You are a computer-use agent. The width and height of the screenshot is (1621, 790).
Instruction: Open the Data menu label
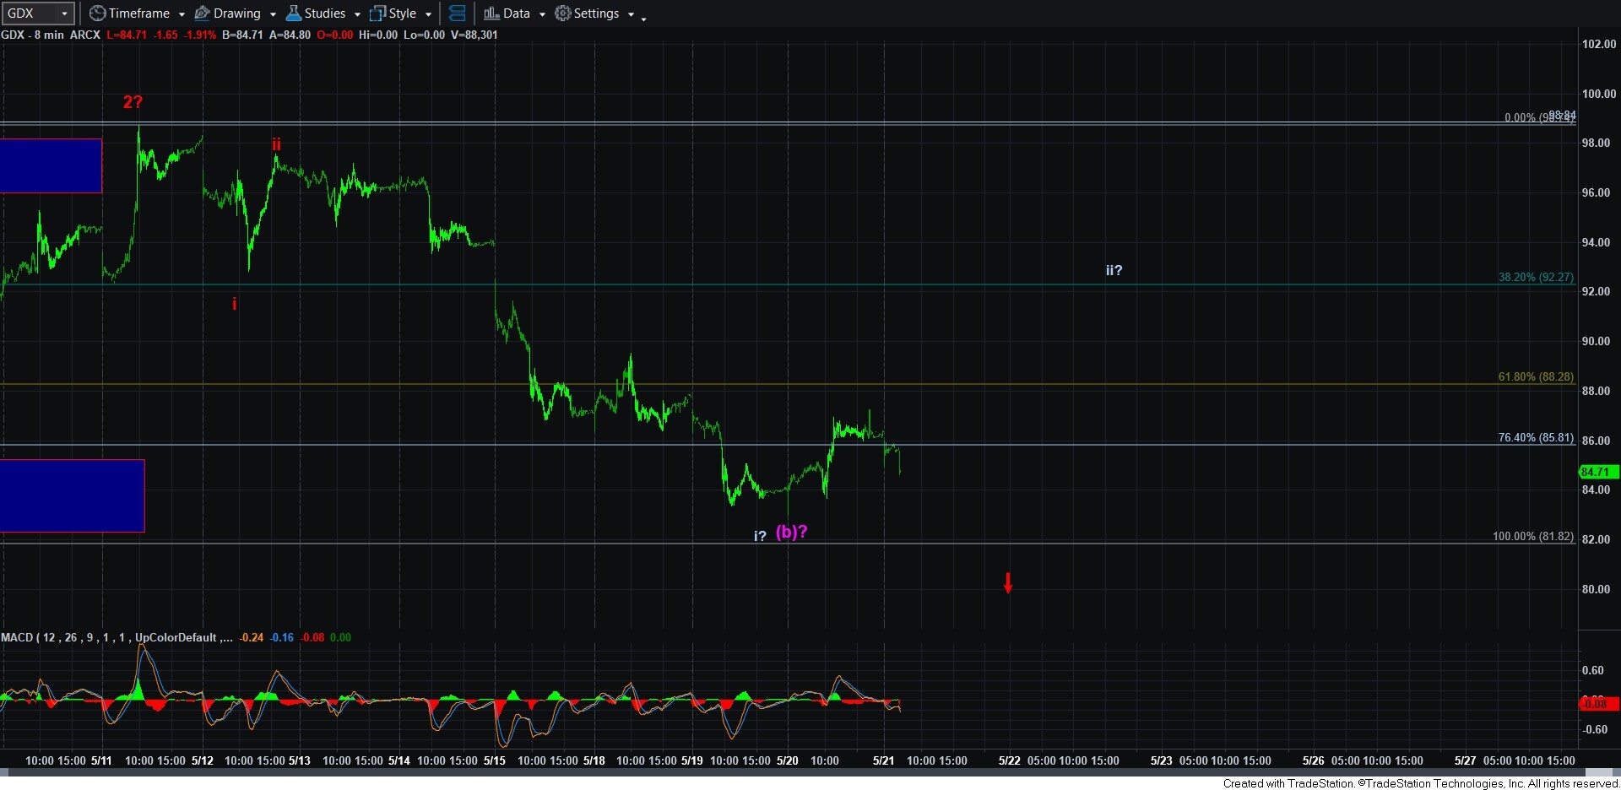(x=517, y=14)
